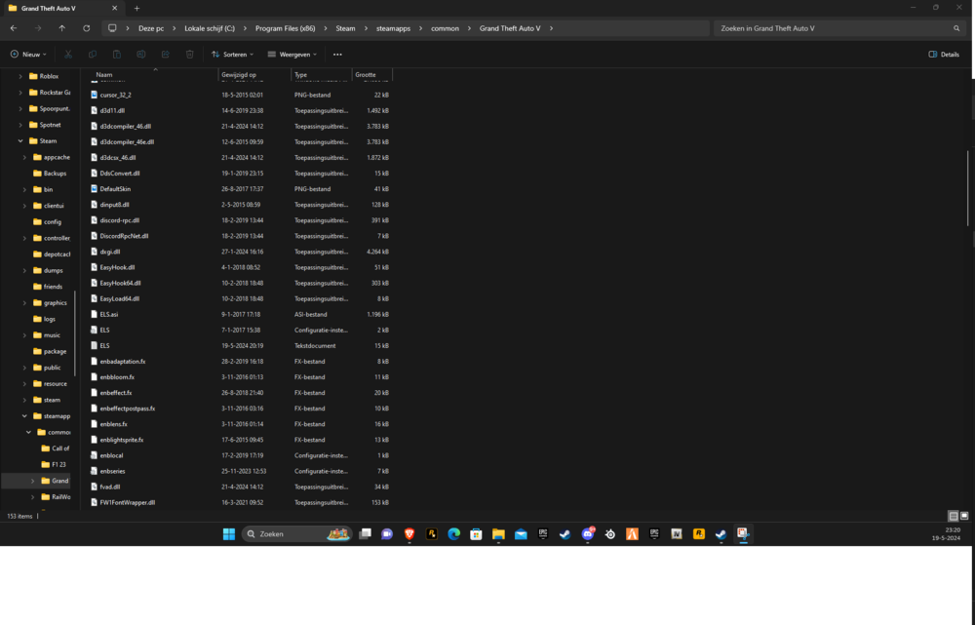Screen dimensions: 975x625
Task: Click the Share icon in the toolbar
Action: [x=166, y=54]
